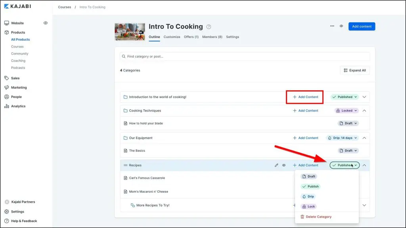Click the Kajabi logo in the header

17,6
